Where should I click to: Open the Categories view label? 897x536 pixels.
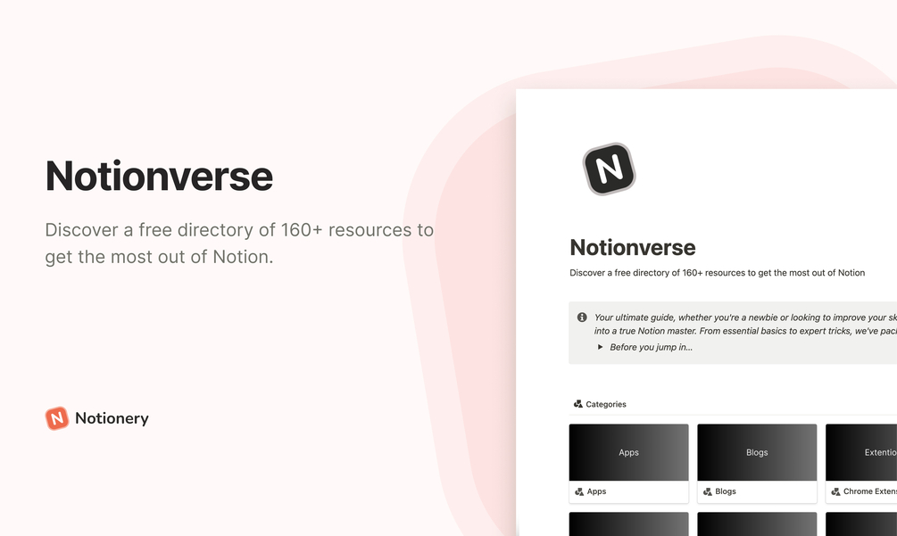(606, 404)
